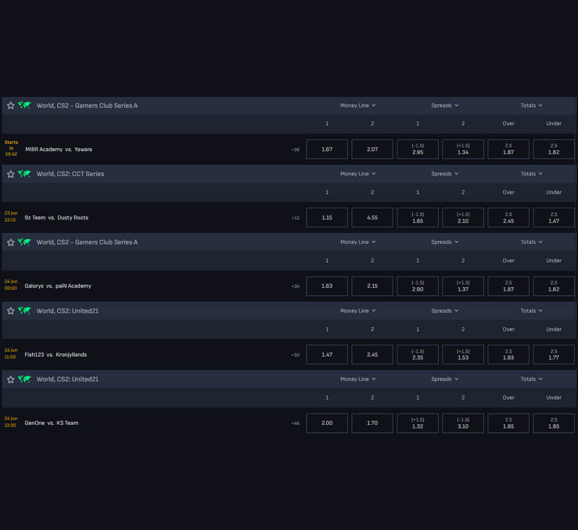This screenshot has height=530, width=578.
Task: Select MIBR Academy -1.5 spread at 2.95
Action: (x=418, y=149)
